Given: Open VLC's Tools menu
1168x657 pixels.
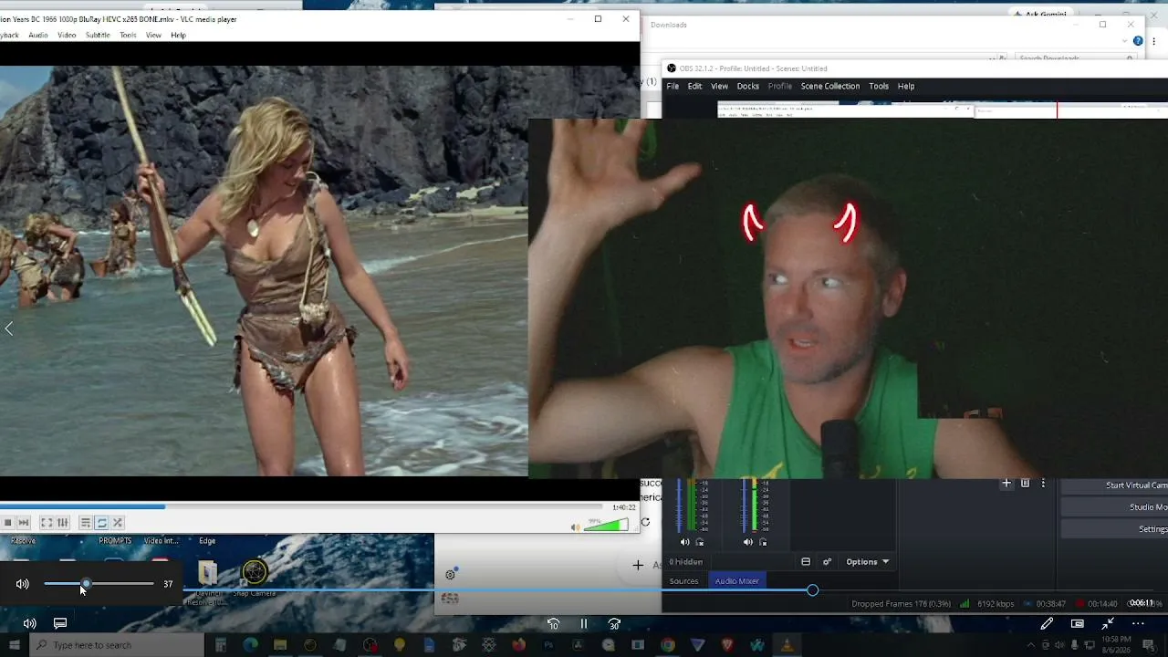Looking at the screenshot, I should point(128,36).
